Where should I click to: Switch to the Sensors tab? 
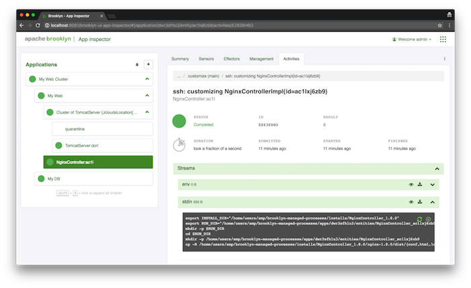tap(207, 59)
